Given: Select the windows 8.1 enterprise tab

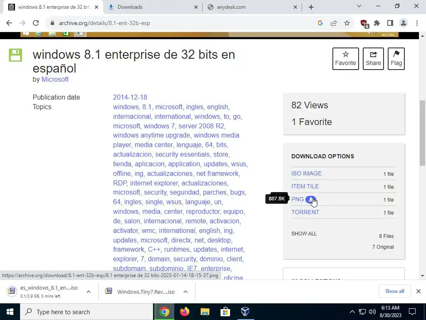Looking at the screenshot, I should [54, 7].
